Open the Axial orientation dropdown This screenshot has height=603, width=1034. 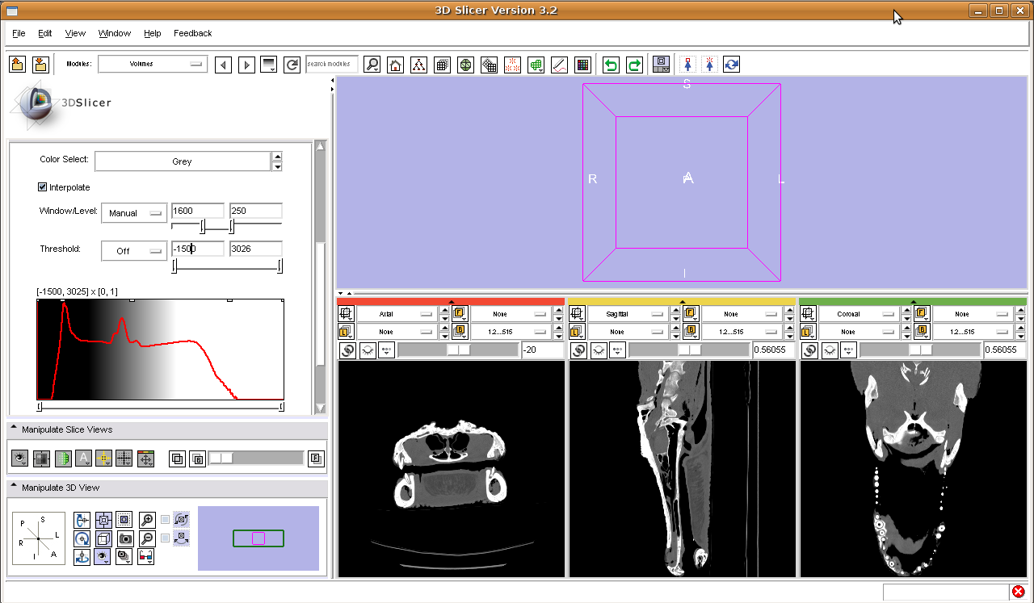tap(397, 313)
